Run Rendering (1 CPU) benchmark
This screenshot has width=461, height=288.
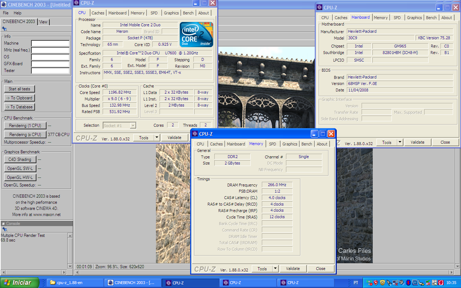(25, 126)
